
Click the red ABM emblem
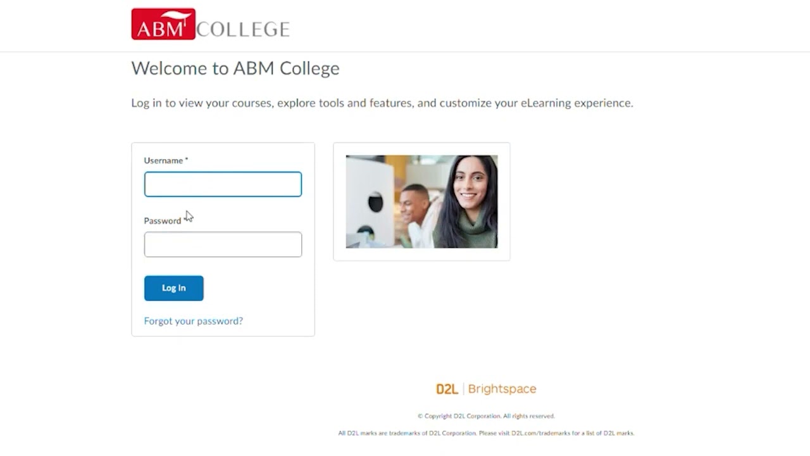click(163, 24)
